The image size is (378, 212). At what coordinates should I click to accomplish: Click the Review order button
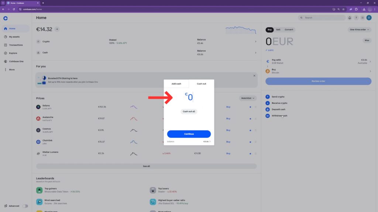pyautogui.click(x=318, y=81)
